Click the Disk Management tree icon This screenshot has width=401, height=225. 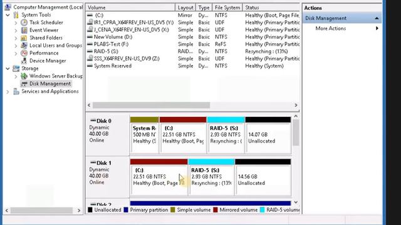[24, 84]
